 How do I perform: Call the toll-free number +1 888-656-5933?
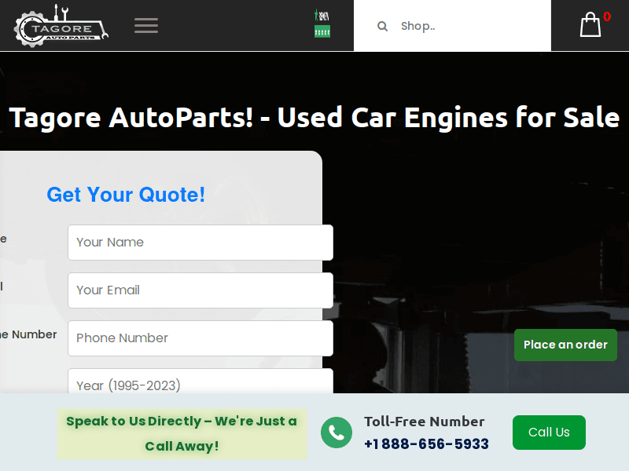coord(425,442)
